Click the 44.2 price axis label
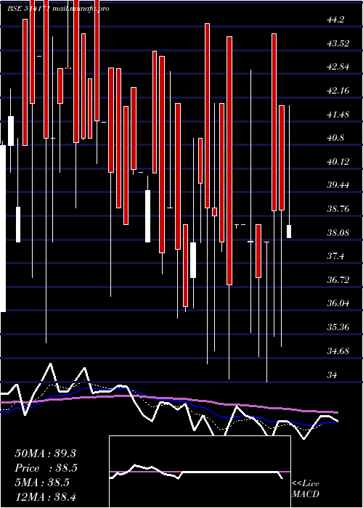The height and width of the screenshot is (508, 363). [x=335, y=20]
